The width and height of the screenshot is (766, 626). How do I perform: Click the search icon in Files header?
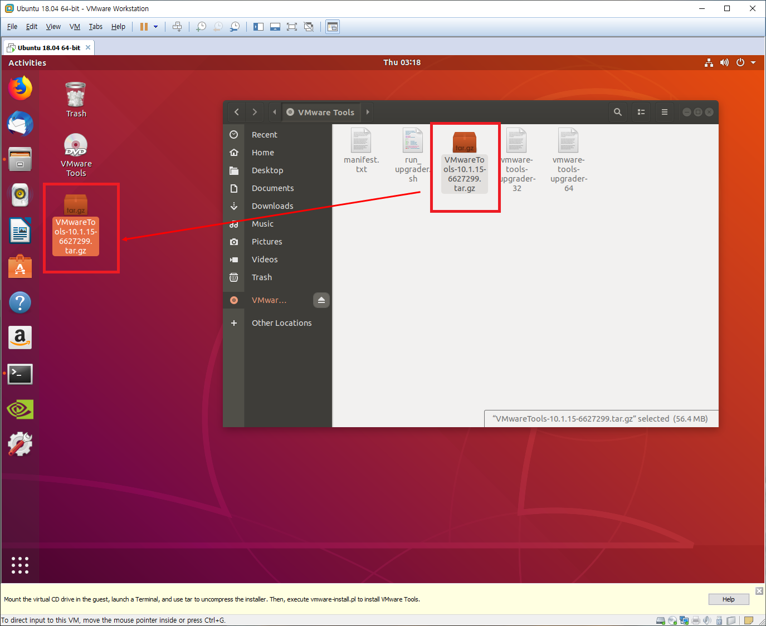(x=618, y=112)
